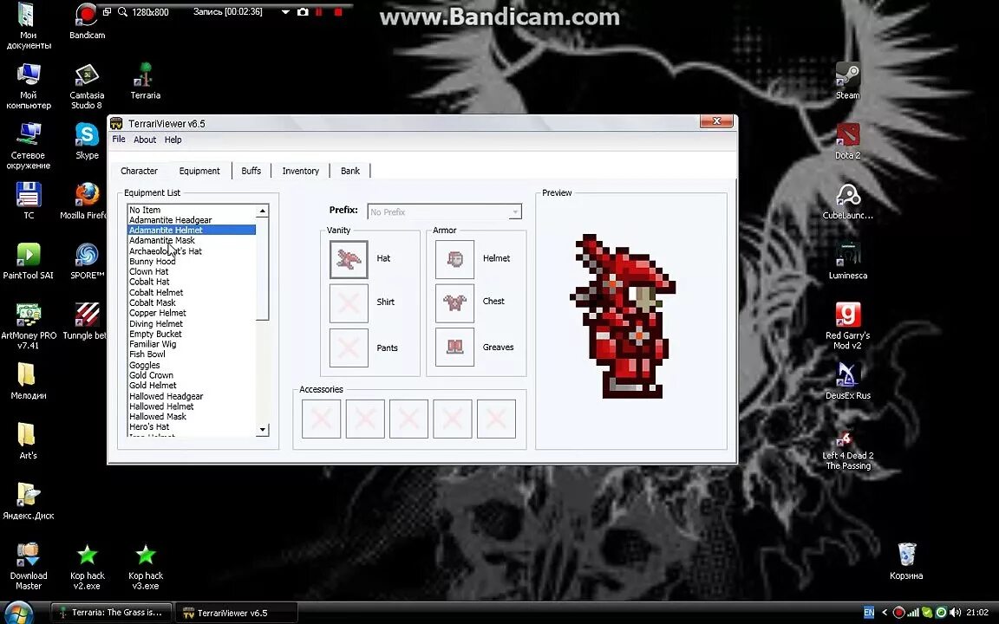Image resolution: width=999 pixels, height=624 pixels.
Task: Click Bandicam screenshot camera icon
Action: coord(303,12)
